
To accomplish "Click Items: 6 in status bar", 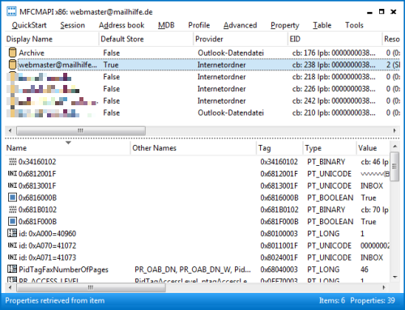I will pyautogui.click(x=332, y=300).
